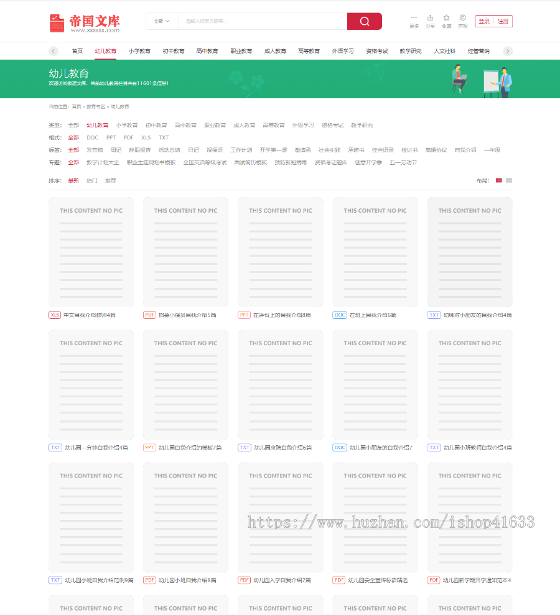Click PDF badge of 幼儿园小班自我介绍8篇
560x615 pixels.
tap(149, 580)
